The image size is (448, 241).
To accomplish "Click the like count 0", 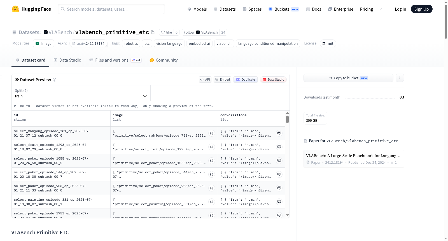I will point(176,32).
